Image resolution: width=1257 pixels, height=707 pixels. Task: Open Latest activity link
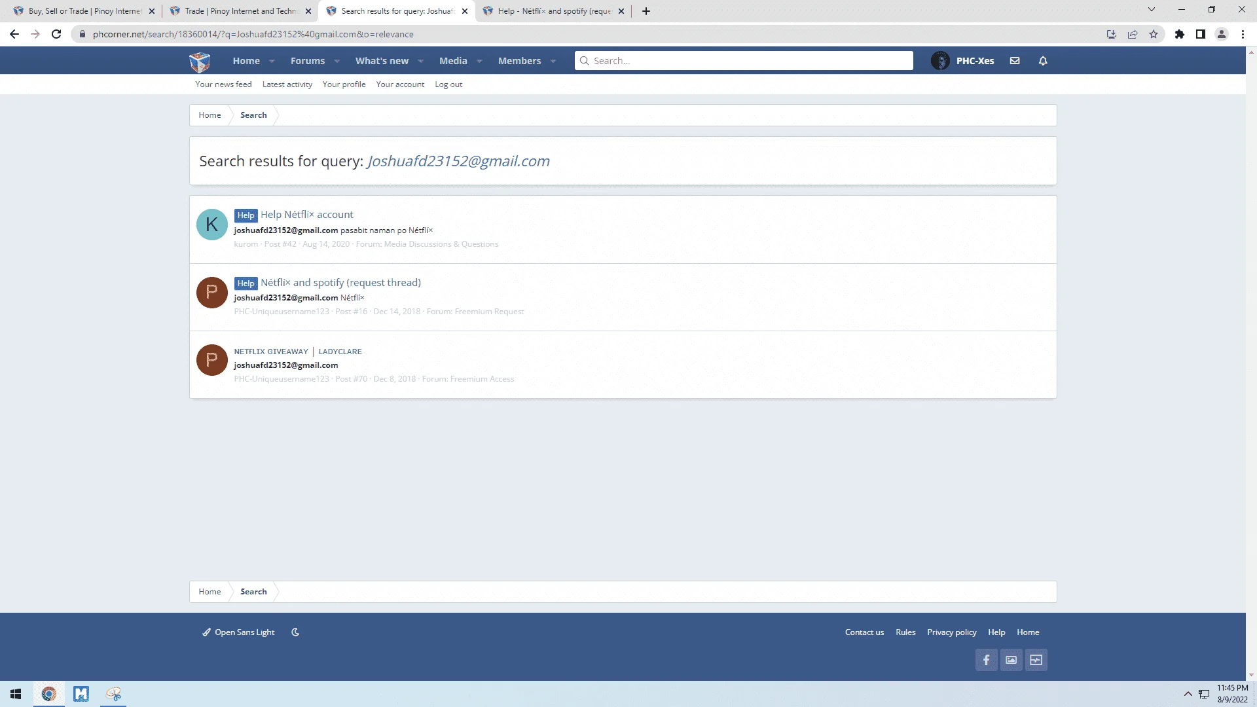pyautogui.click(x=287, y=84)
